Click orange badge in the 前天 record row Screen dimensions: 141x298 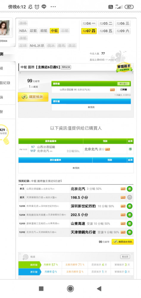click(123, 198)
